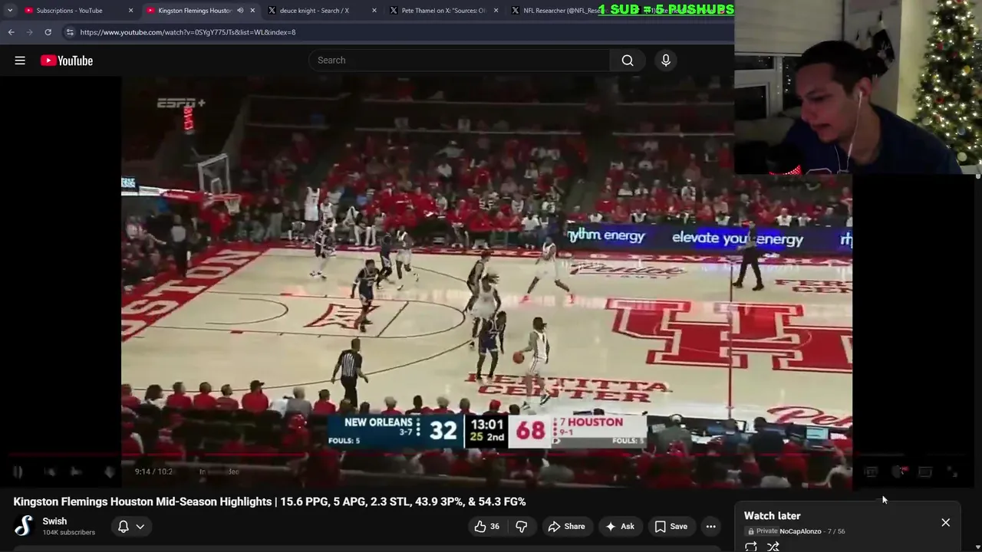
Task: Close the Pete Thamel on X tab
Action: click(496, 11)
